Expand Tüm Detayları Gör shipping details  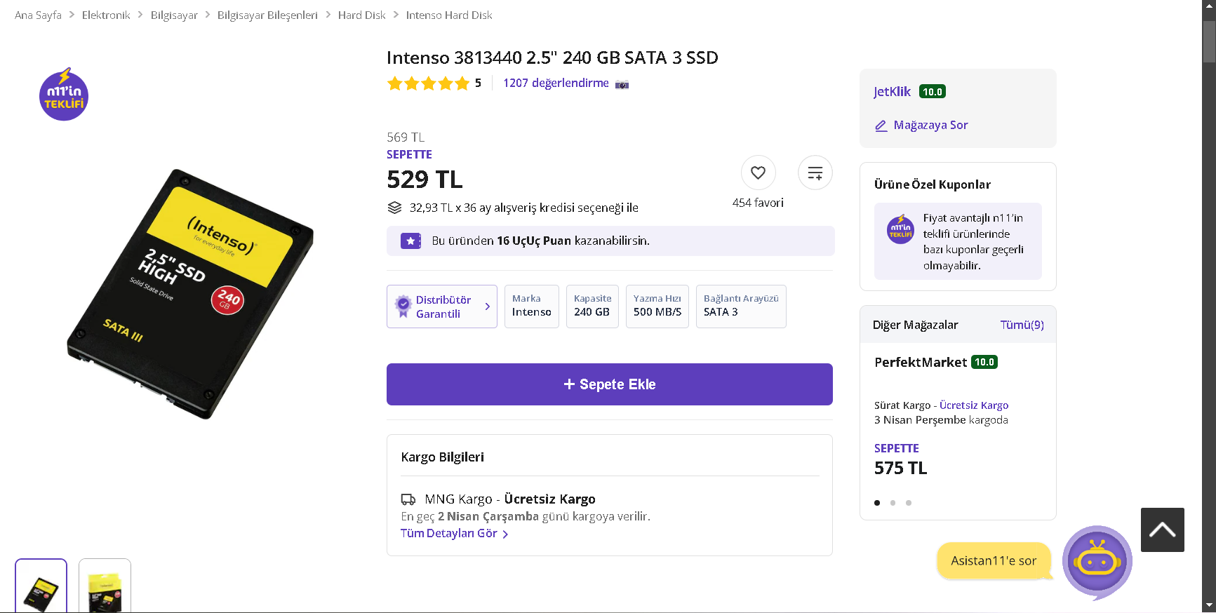[454, 534]
